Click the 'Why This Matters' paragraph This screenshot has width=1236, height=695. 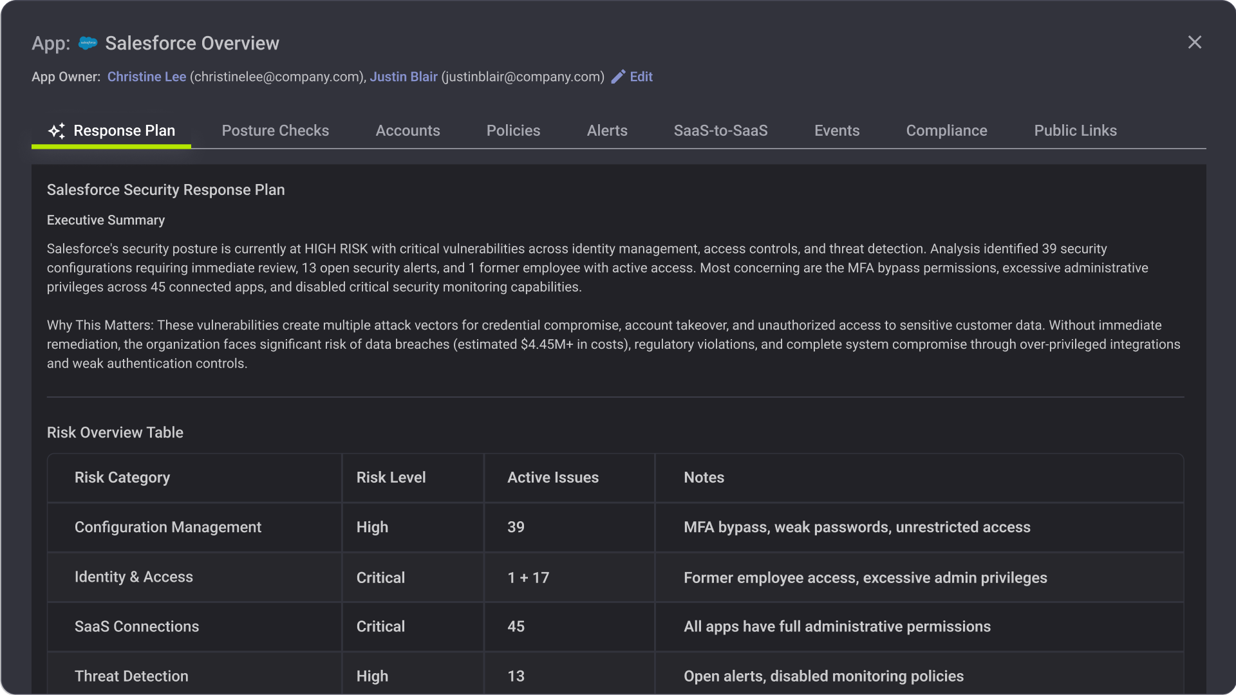click(x=613, y=344)
